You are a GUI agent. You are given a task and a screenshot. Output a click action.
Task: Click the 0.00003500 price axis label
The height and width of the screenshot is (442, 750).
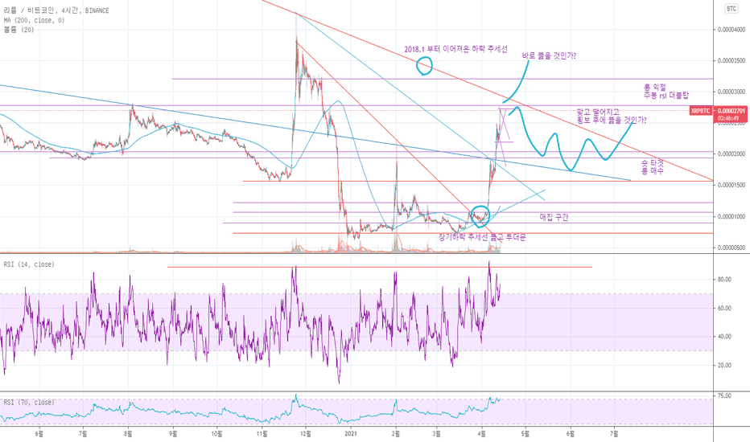(x=731, y=61)
